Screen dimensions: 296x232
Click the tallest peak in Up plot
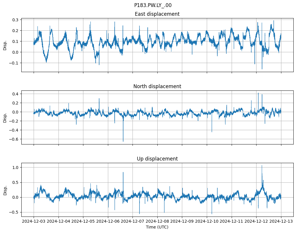point(262,165)
